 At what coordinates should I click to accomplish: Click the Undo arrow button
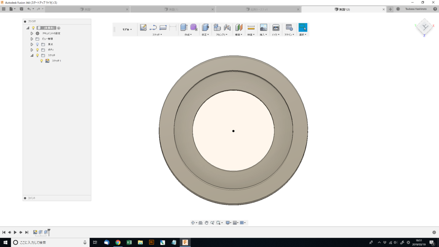pyautogui.click(x=29, y=9)
